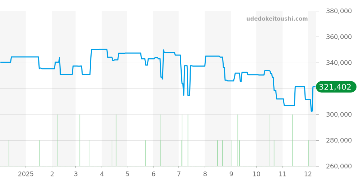Select month 6 on the time axis
The width and height of the screenshot is (359, 179).
[153, 174]
